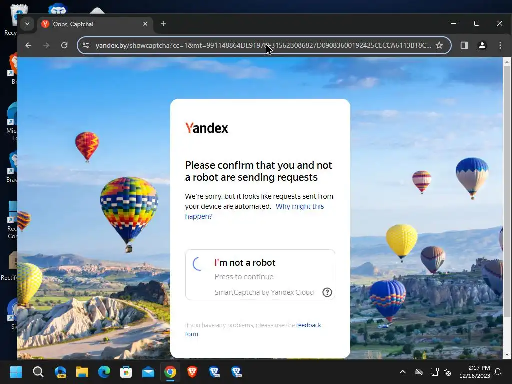Open Microsoft Store from taskbar
This screenshot has height=384, width=512.
[x=126, y=372]
